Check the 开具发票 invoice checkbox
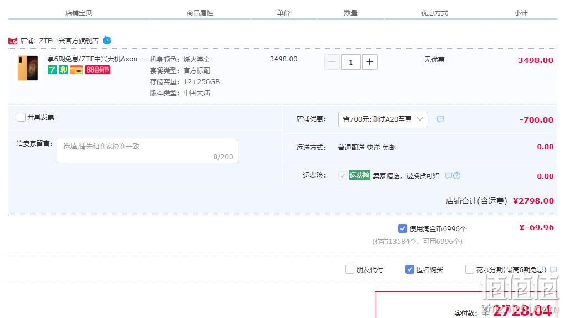 (21, 117)
